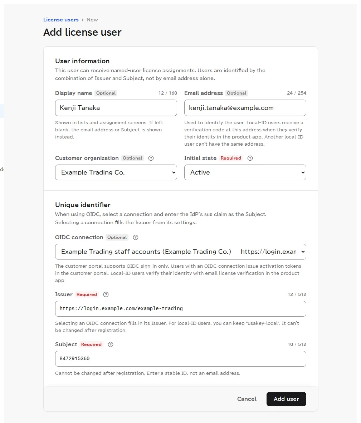Screen dimensions: 361x423
Task: Open the Customer organization help icon
Action: click(x=151, y=158)
